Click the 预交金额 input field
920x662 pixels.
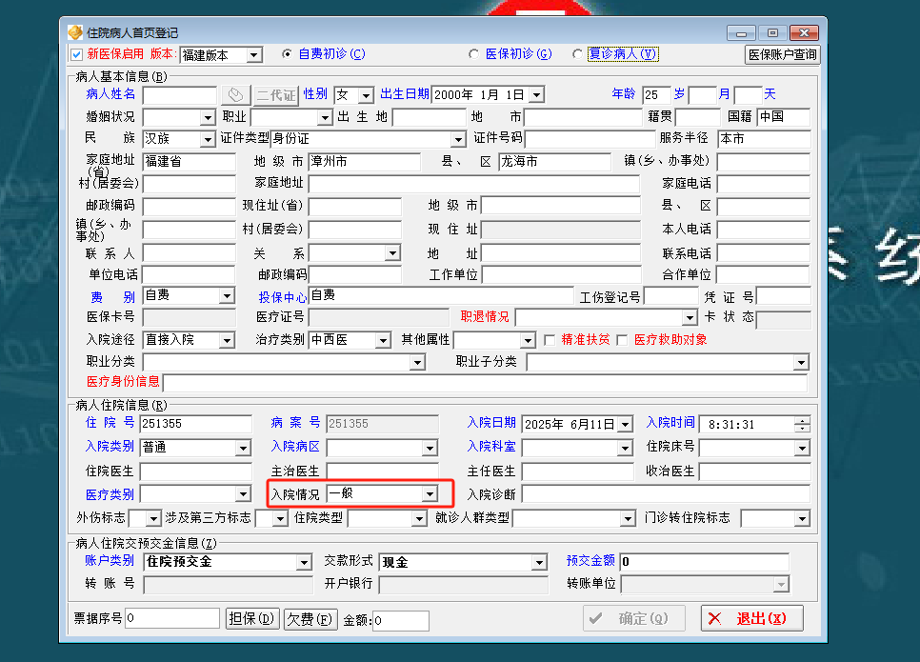(704, 562)
